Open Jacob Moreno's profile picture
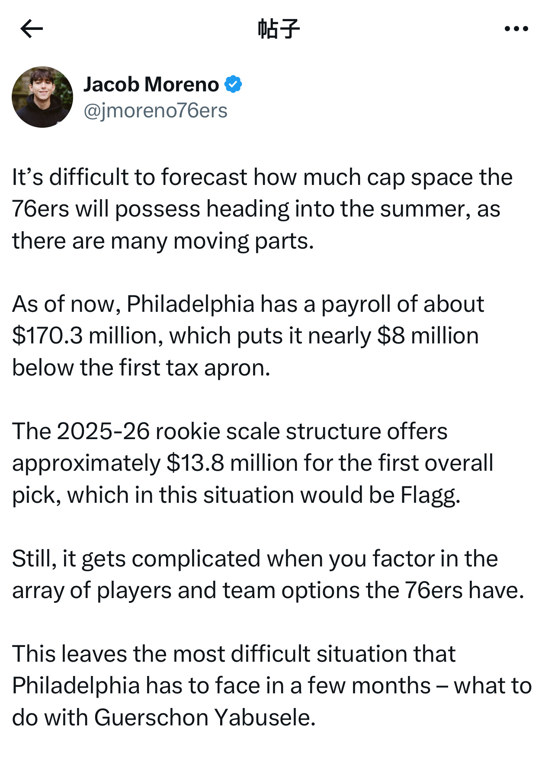 pyautogui.click(x=42, y=97)
